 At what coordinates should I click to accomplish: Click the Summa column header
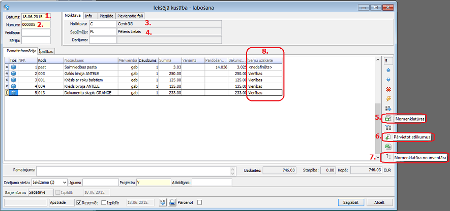pyautogui.click(x=170, y=61)
